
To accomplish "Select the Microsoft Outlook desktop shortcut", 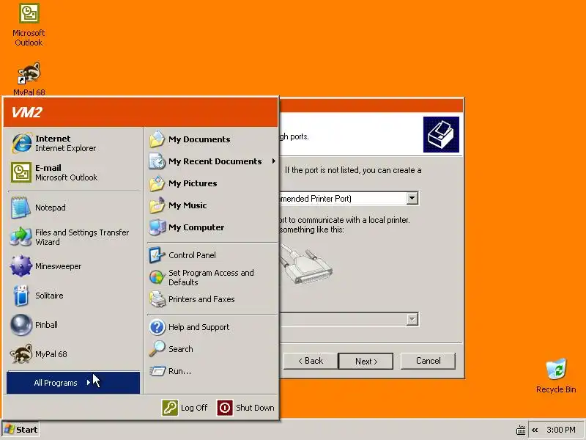I will (29, 25).
